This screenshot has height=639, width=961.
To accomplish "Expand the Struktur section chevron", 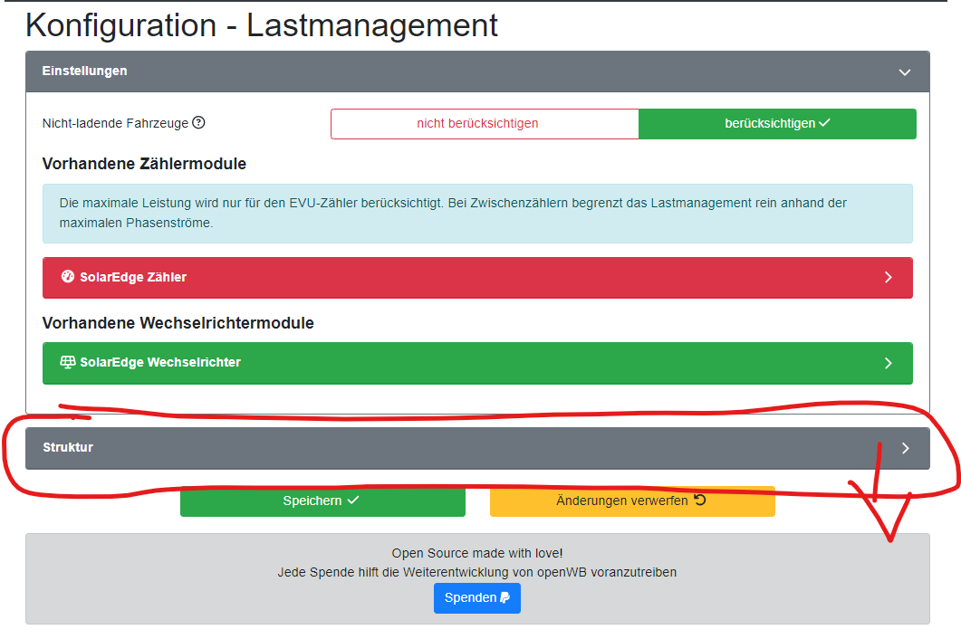I will coord(905,448).
